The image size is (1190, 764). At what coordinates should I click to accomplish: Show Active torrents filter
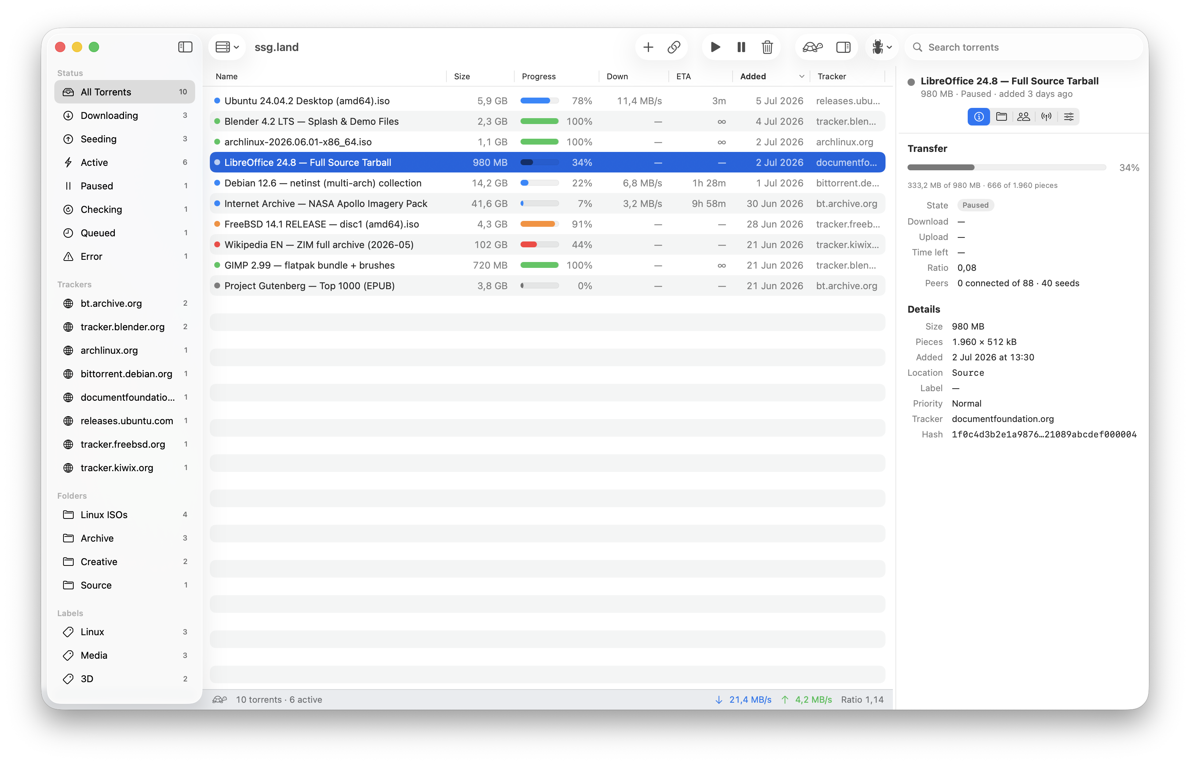tap(124, 162)
